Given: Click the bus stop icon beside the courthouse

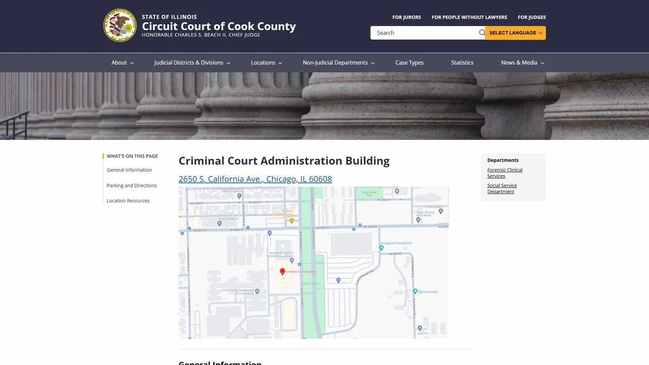Looking at the screenshot, I should pos(299,264).
